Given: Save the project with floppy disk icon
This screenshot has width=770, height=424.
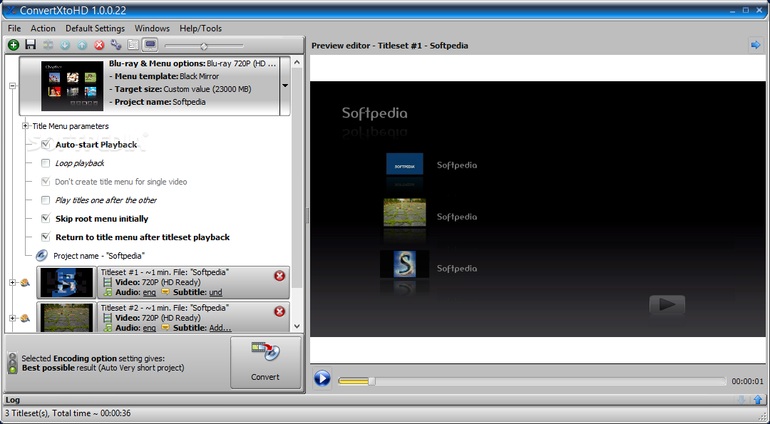Looking at the screenshot, I should pos(31,45).
